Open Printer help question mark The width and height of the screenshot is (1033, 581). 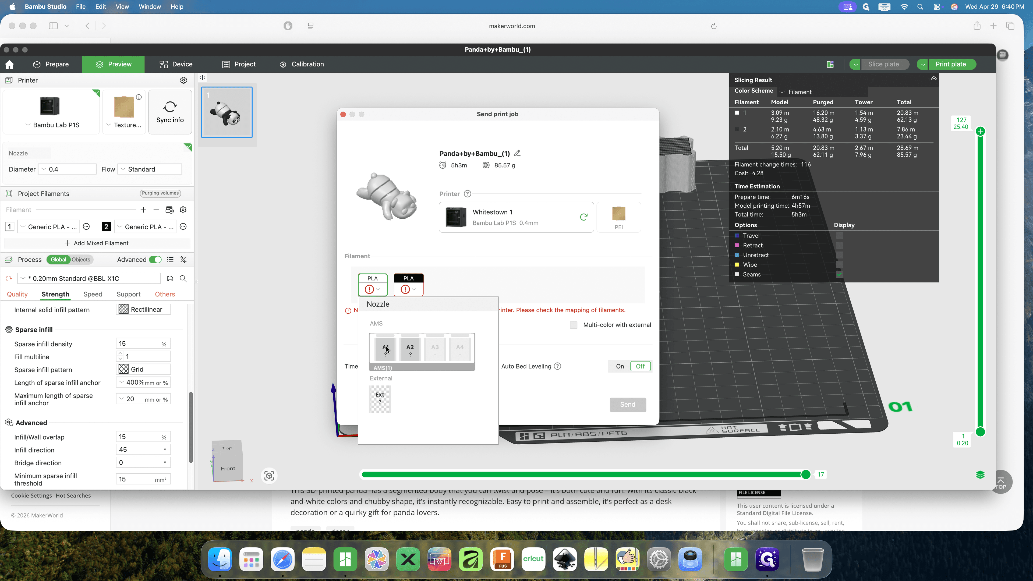pyautogui.click(x=468, y=194)
